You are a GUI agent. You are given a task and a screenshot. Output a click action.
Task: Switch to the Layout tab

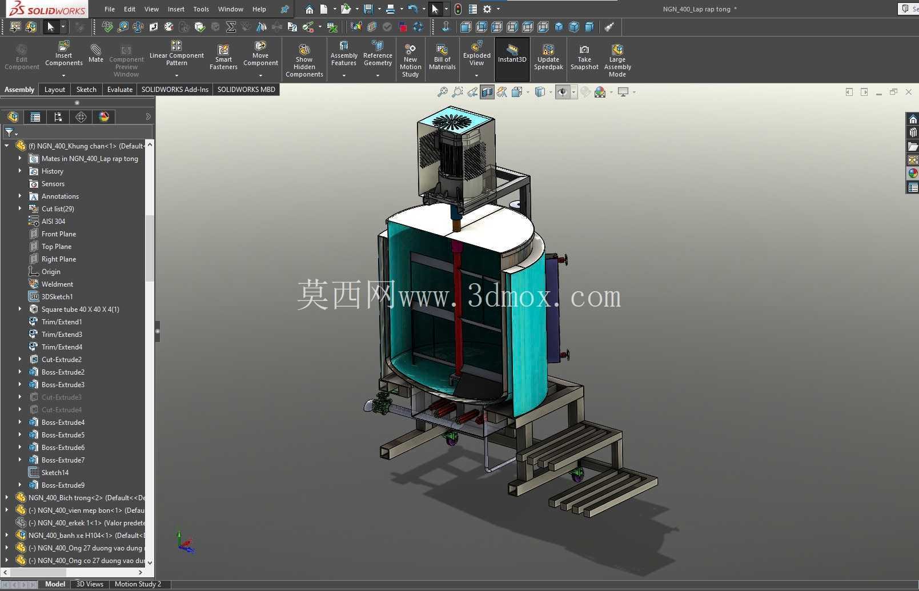pyautogui.click(x=55, y=90)
